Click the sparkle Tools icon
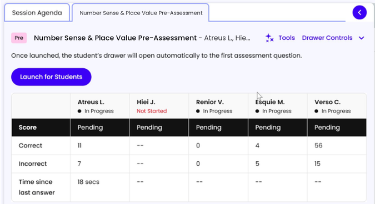 pos(269,38)
